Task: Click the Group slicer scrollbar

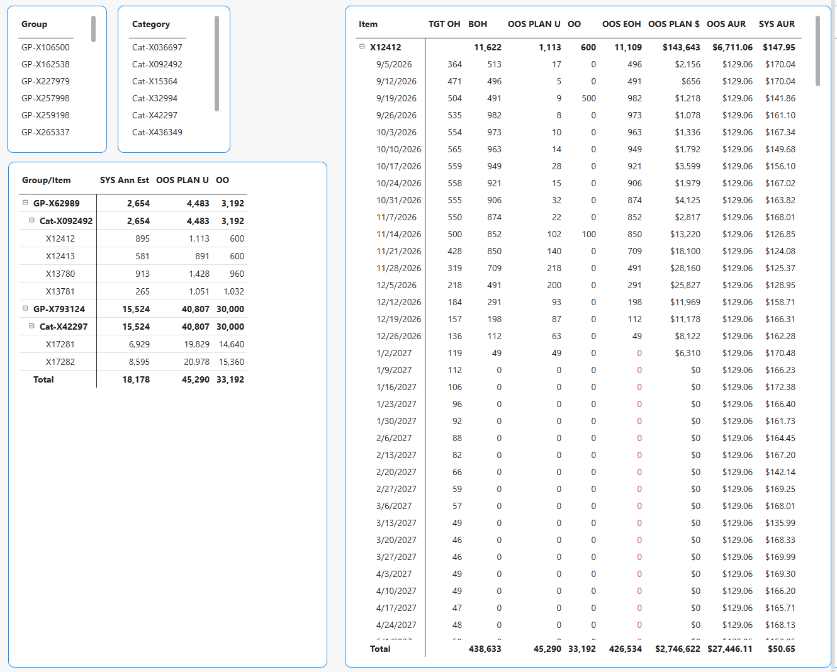Action: tap(93, 29)
